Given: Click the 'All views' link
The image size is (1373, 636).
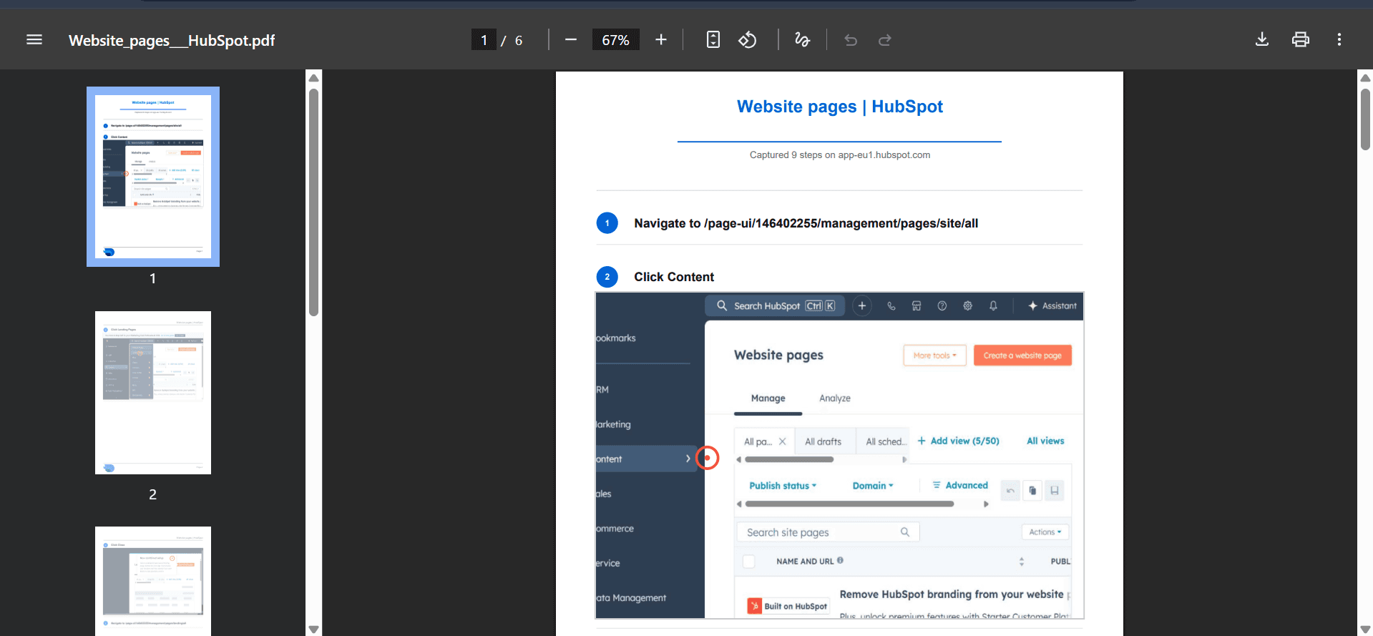Looking at the screenshot, I should (x=1045, y=441).
